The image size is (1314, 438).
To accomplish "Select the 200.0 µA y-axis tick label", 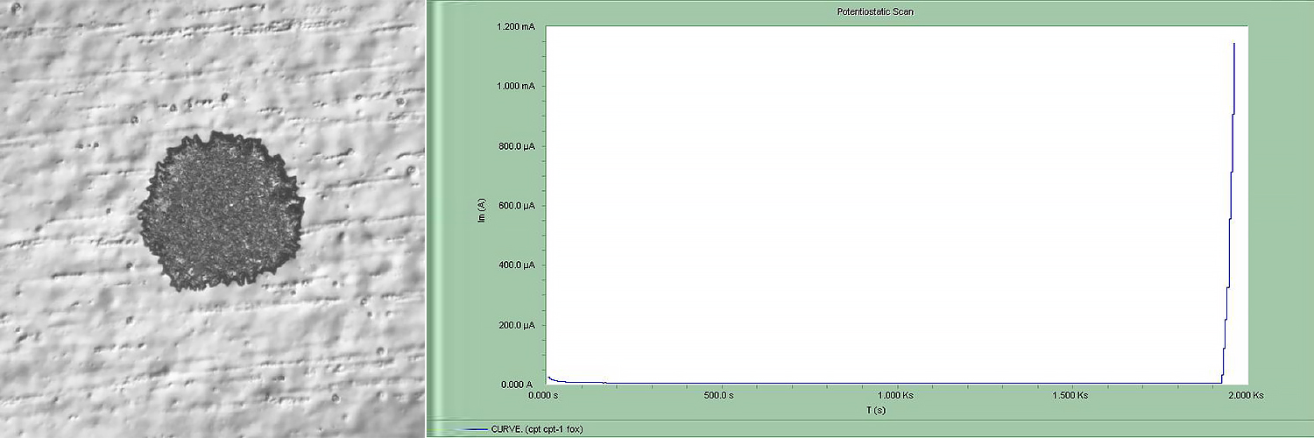I will coord(517,325).
